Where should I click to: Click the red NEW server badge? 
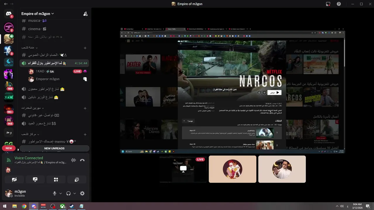9,148
